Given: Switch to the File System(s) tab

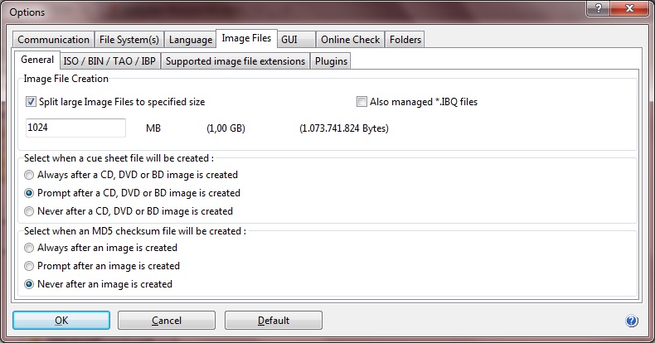Looking at the screenshot, I should pyautogui.click(x=129, y=40).
